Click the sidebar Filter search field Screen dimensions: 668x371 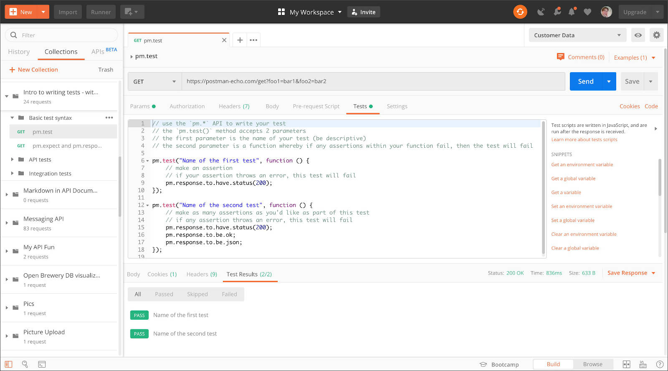[x=62, y=35]
